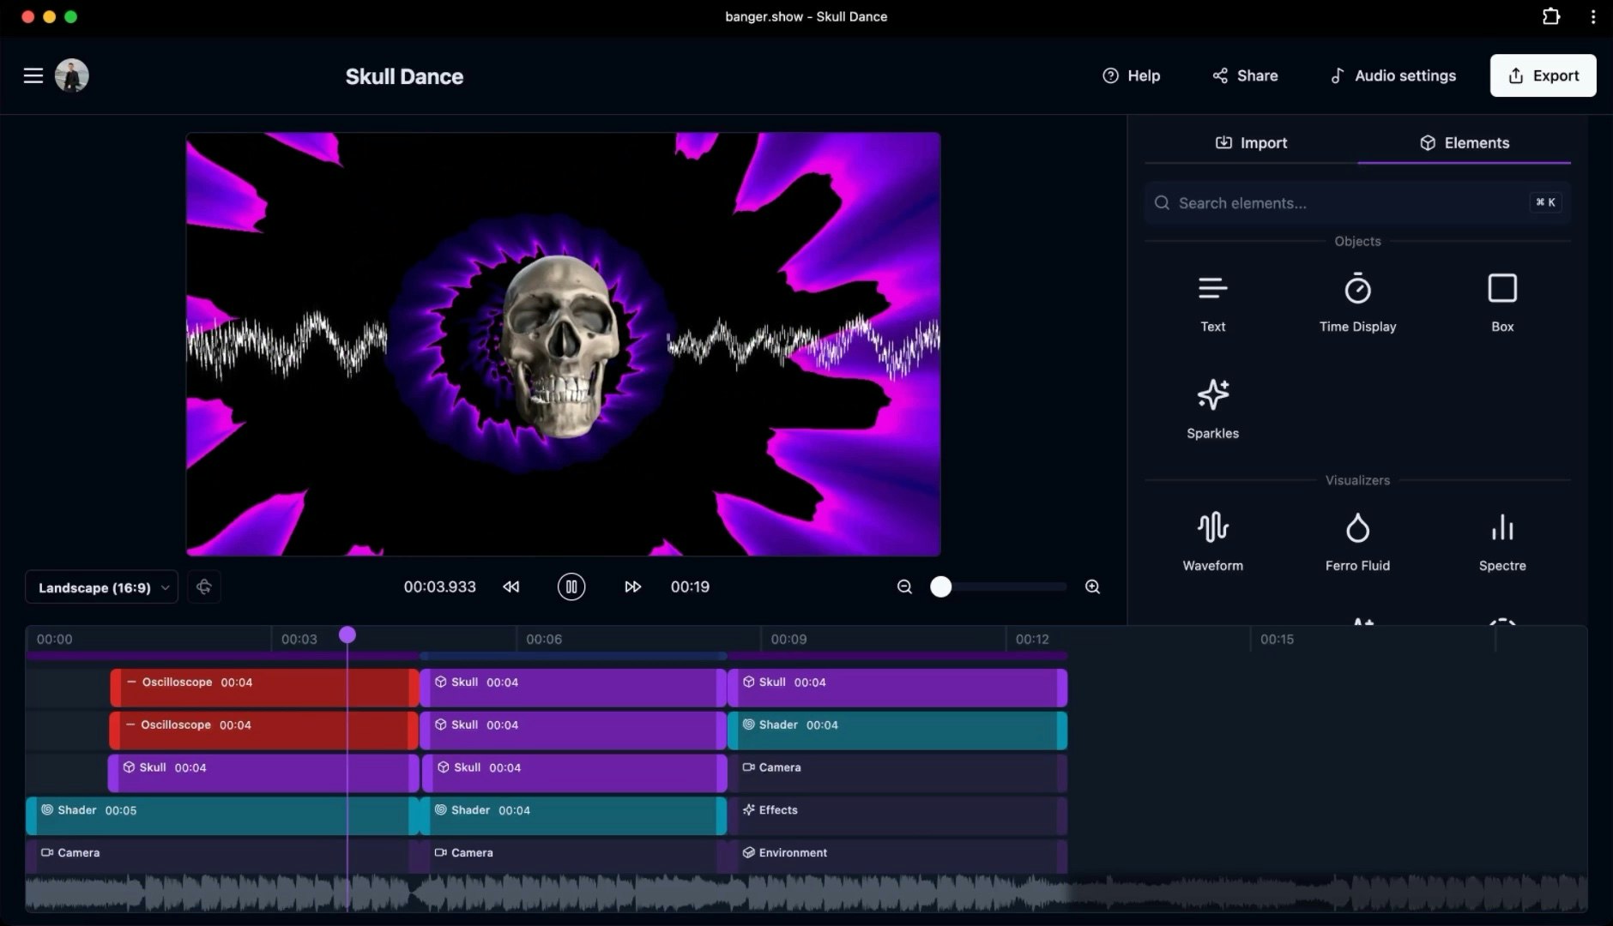1613x926 pixels.
Task: Open the Landscape (16:9) aspect dropdown
Action: 101,587
